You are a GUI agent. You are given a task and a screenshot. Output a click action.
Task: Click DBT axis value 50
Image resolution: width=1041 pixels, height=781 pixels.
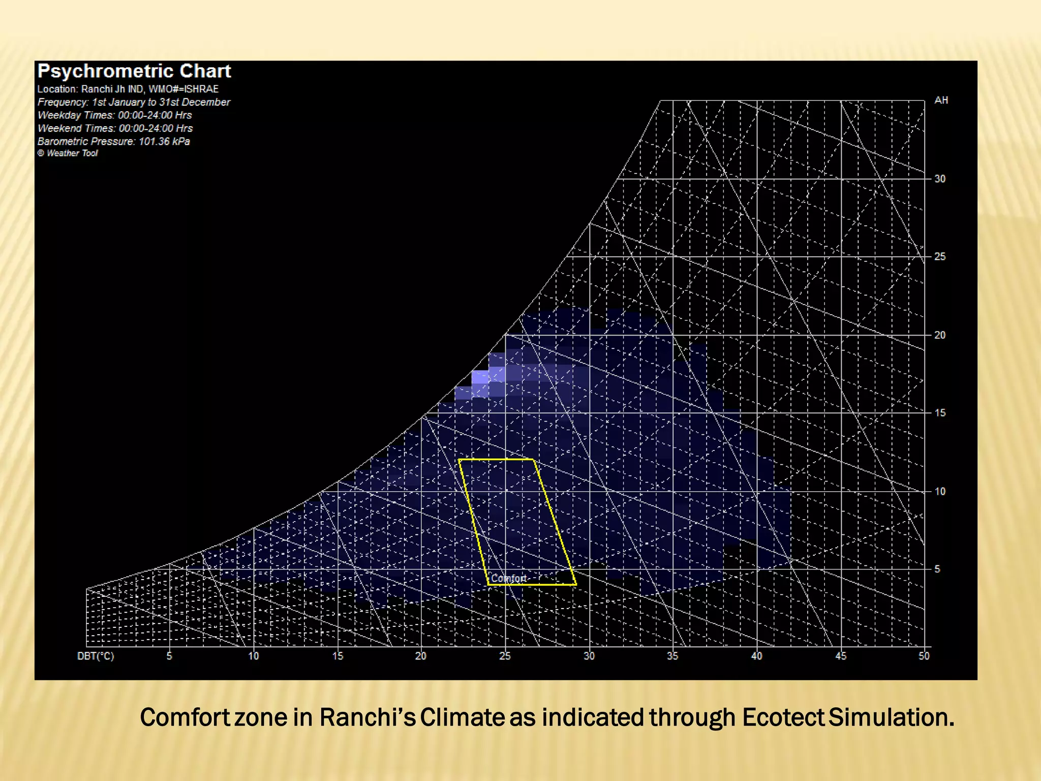(x=924, y=656)
